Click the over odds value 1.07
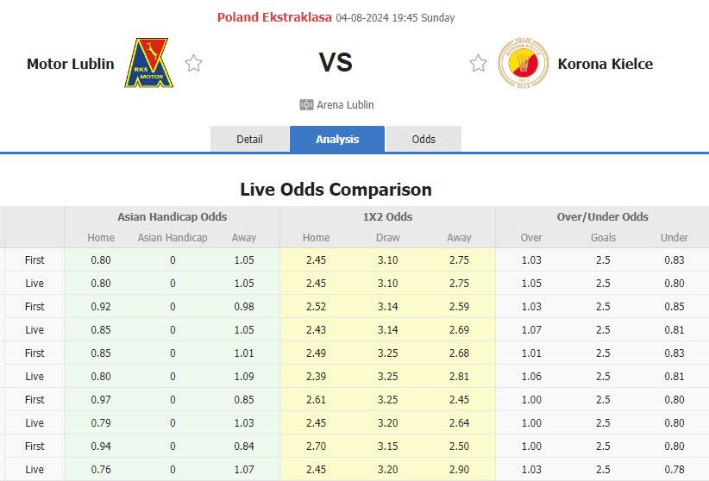709x481 pixels. point(531,329)
